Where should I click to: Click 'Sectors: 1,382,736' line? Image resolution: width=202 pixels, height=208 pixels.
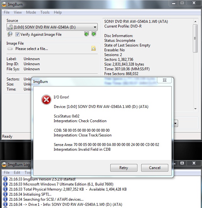click(119, 60)
